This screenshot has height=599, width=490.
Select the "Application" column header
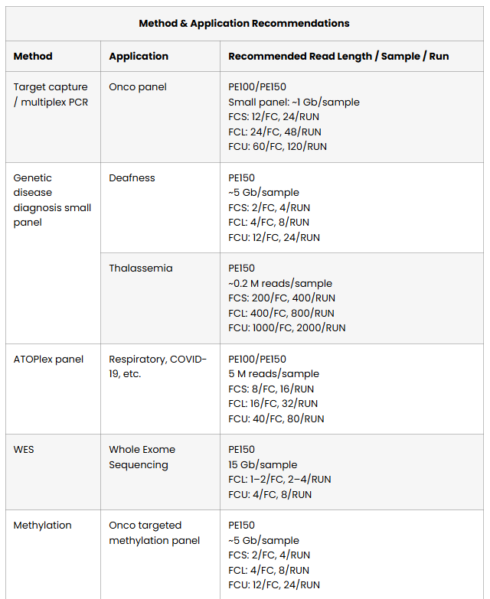(x=139, y=56)
